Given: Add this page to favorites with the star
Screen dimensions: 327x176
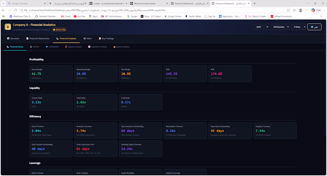Looking at the screenshot, I should (x=288, y=10).
